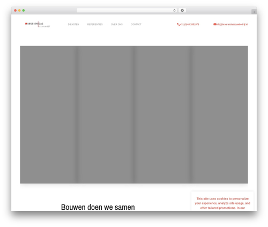Click the red envelope email icon
This screenshot has height=227, width=268.
pos(215,24)
